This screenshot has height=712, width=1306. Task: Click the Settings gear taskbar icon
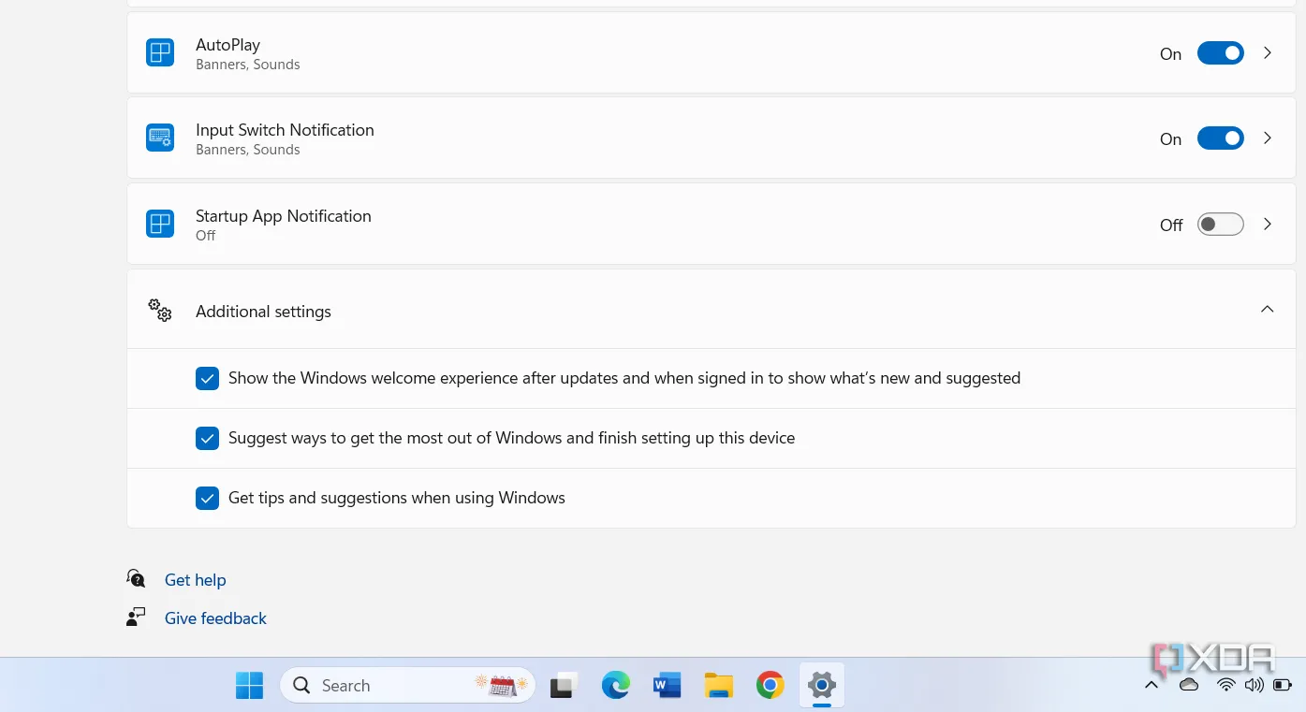point(821,686)
